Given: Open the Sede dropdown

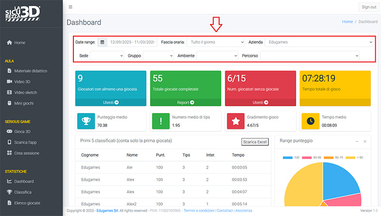Looking at the screenshot, I should [x=107, y=56].
